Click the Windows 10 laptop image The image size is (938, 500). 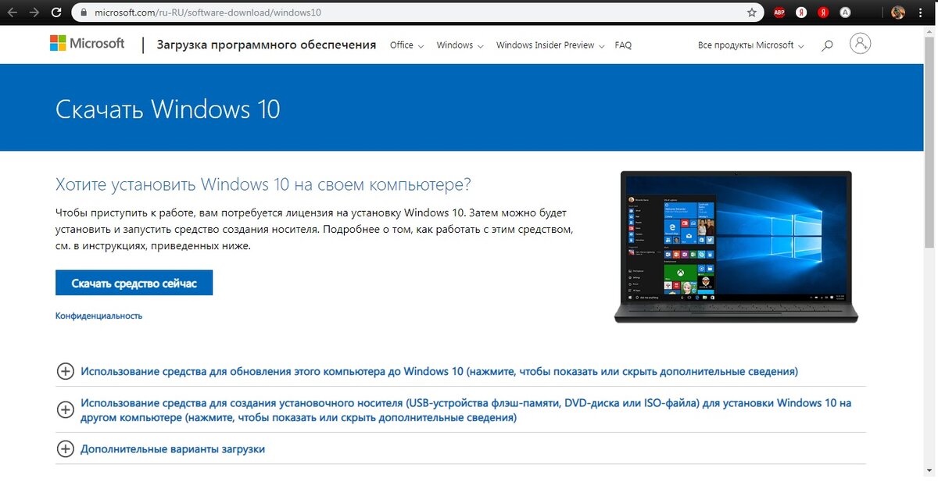736,246
